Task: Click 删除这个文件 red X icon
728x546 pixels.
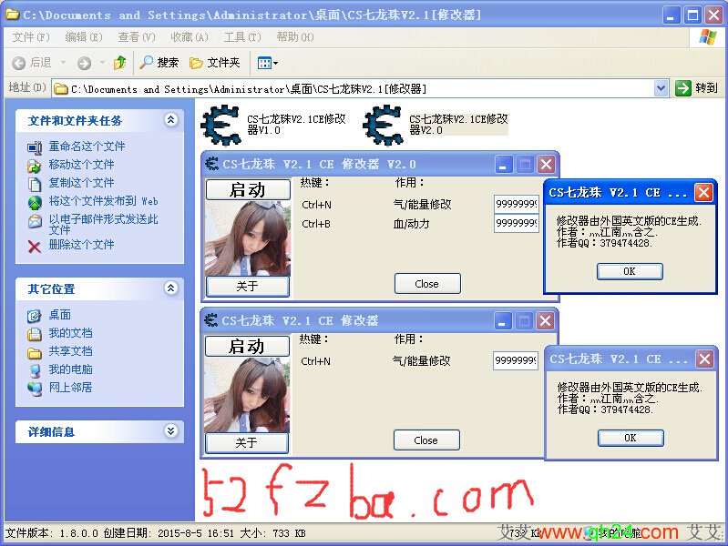Action: point(35,245)
